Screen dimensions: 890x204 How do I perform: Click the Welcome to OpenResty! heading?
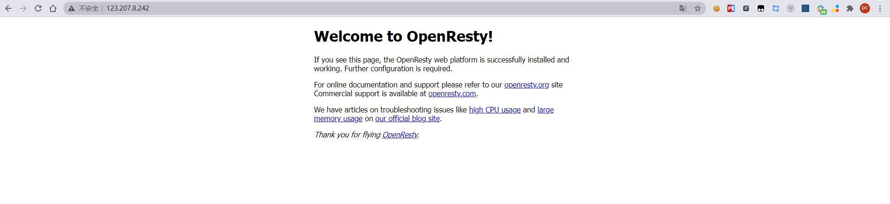point(403,36)
